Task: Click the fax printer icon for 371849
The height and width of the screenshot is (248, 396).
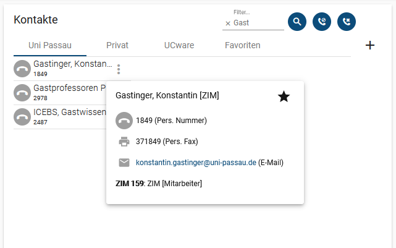Action: tap(124, 142)
